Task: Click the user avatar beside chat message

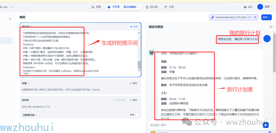Action: pos(267,39)
